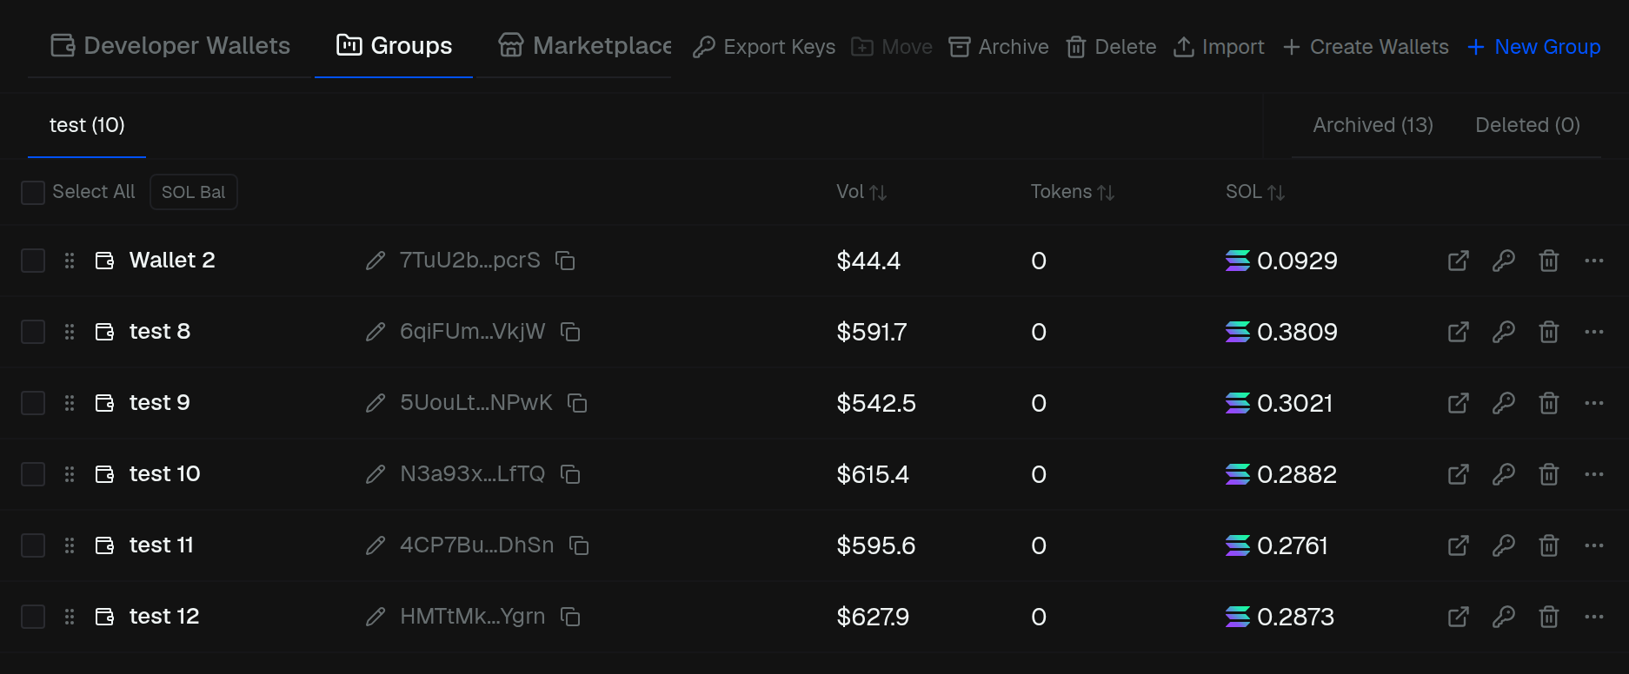Switch to the Developer Wallets tab
1629x674 pixels.
pyautogui.click(x=170, y=45)
